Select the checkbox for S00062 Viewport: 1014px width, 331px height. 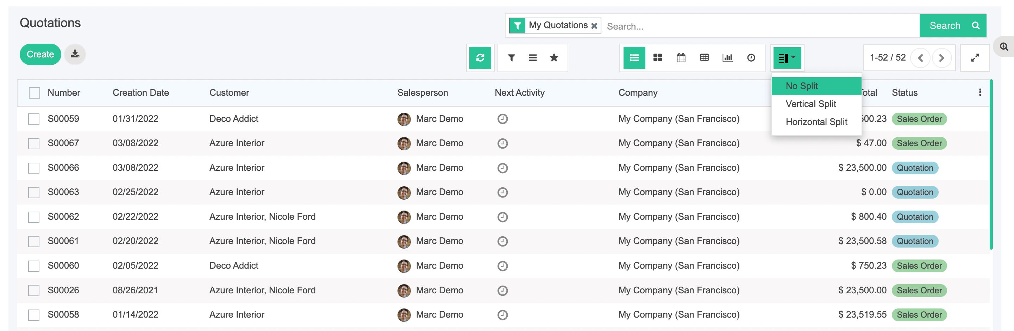point(34,217)
